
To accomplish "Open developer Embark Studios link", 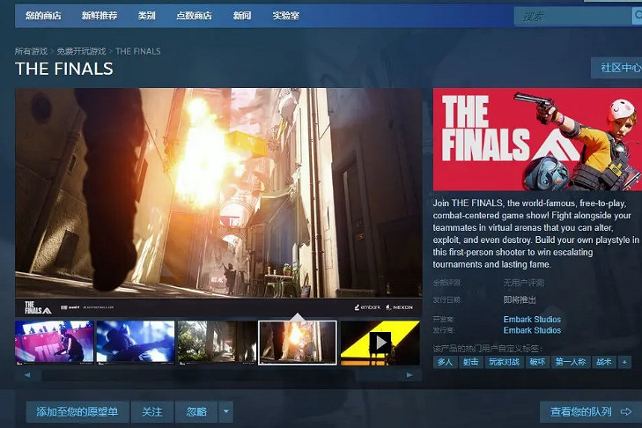I will (532, 319).
